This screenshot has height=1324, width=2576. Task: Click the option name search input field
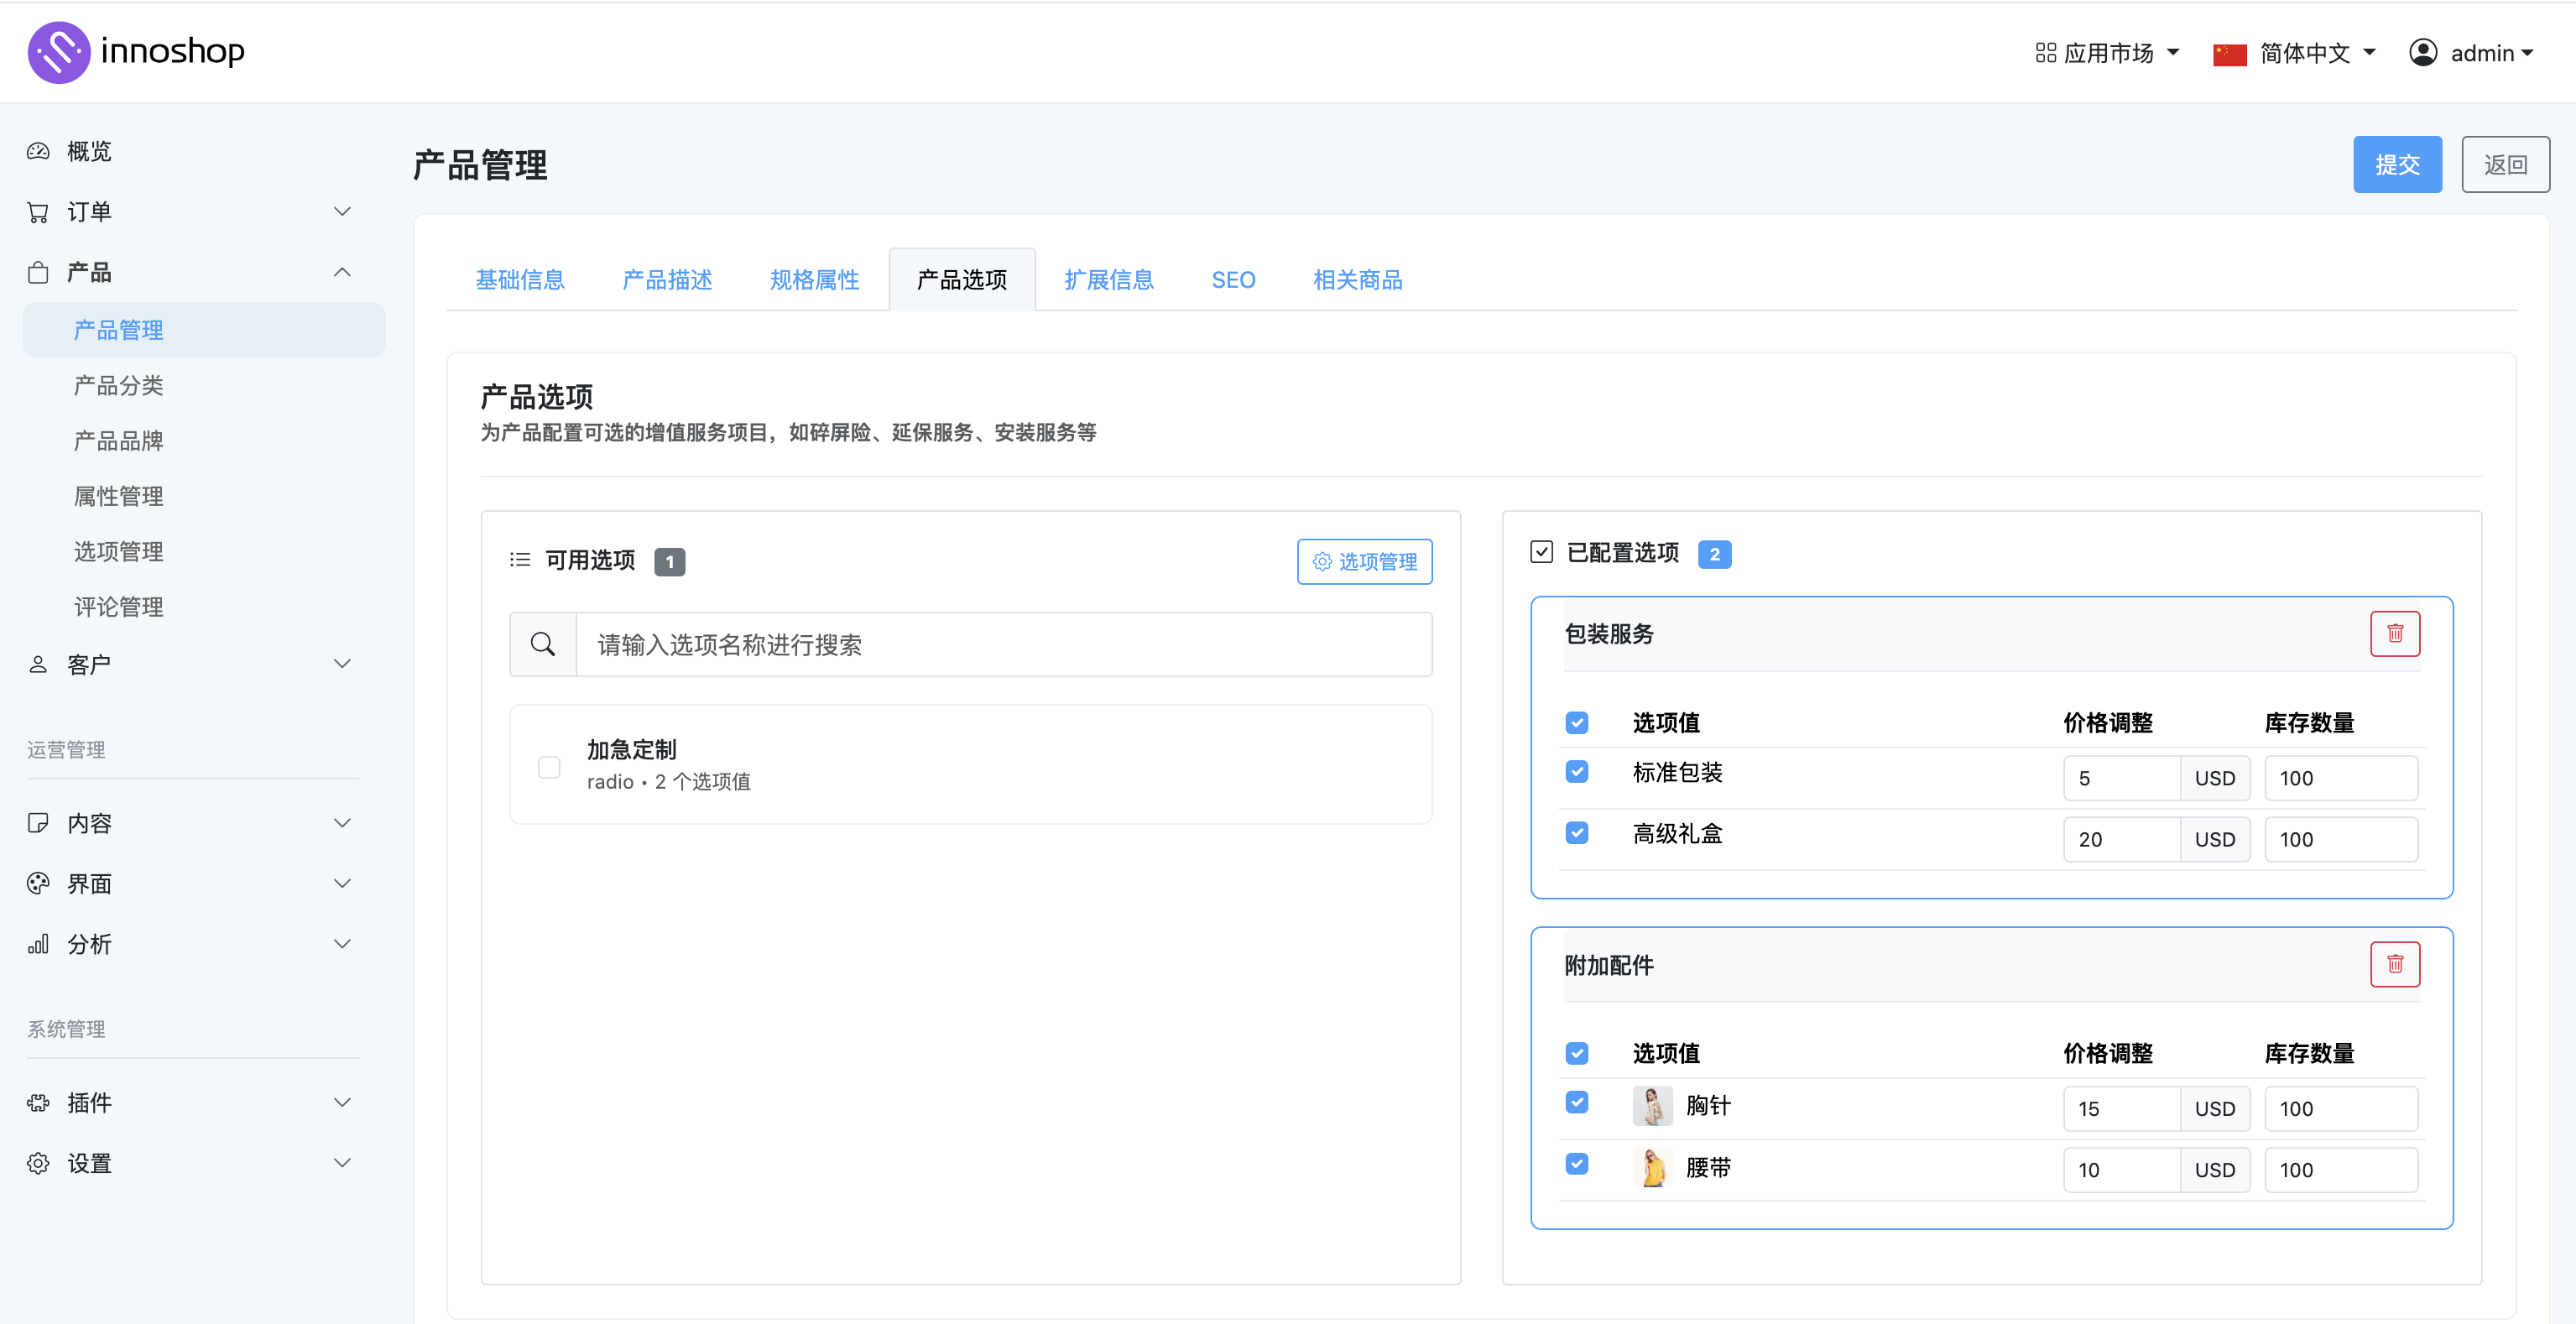1003,644
